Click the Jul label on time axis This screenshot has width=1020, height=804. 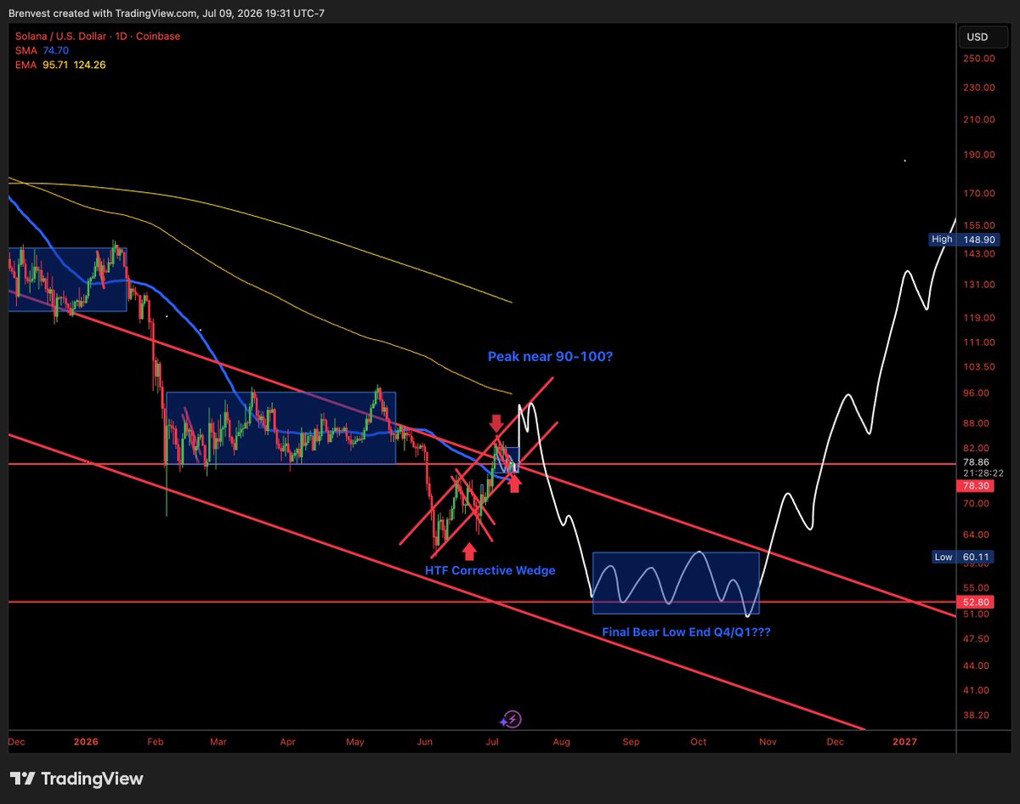[492, 742]
